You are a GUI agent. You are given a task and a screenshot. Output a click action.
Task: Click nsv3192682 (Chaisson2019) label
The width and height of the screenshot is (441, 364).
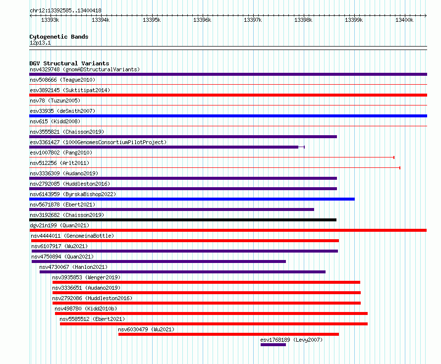[67, 215]
